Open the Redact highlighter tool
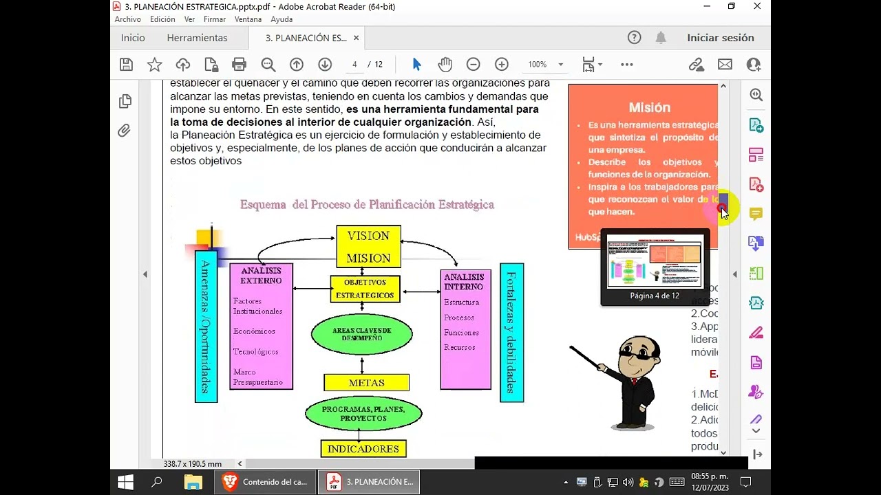Image resolution: width=881 pixels, height=495 pixels. pos(756,333)
